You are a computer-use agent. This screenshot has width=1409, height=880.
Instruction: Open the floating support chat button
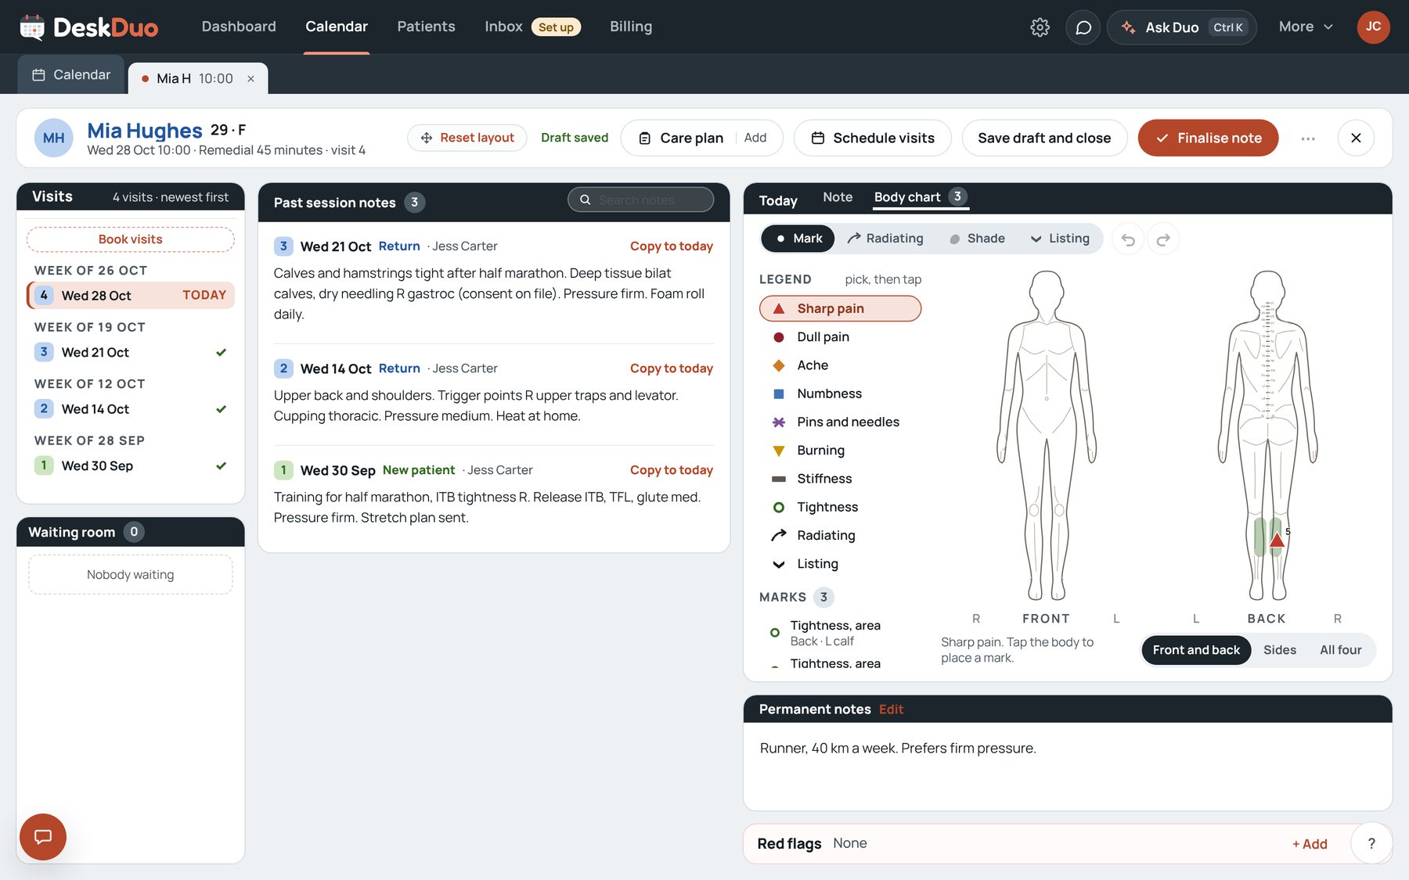click(43, 836)
